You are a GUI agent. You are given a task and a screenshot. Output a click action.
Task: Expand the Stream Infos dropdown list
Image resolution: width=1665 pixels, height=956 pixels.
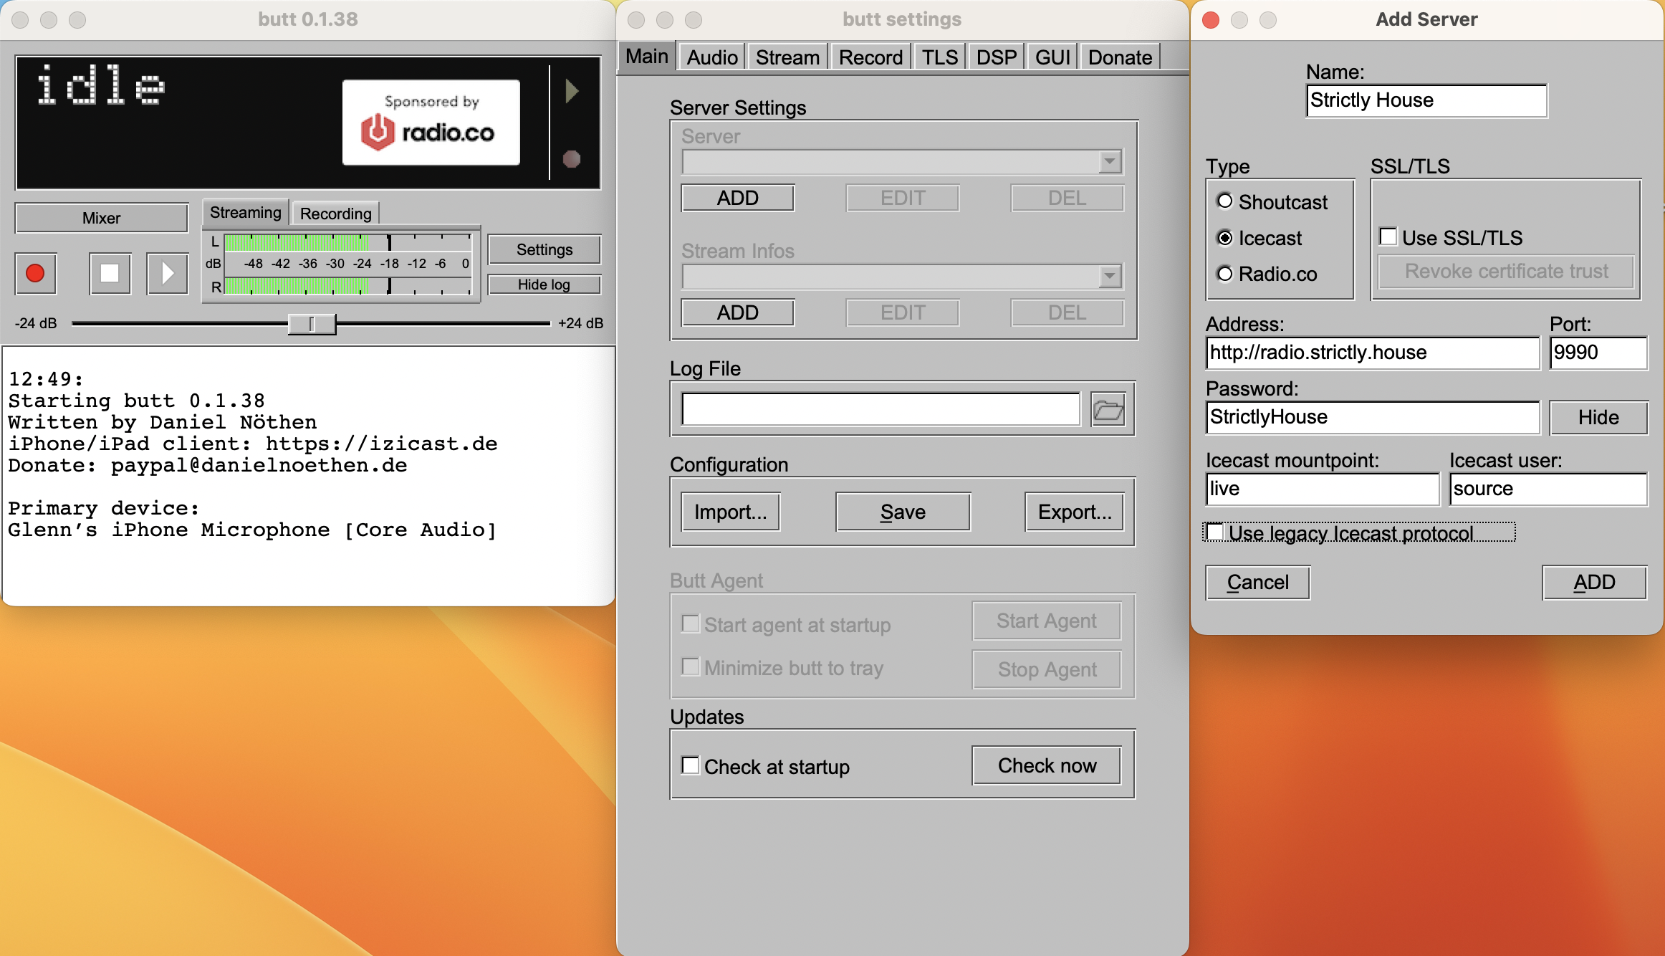(x=1110, y=276)
